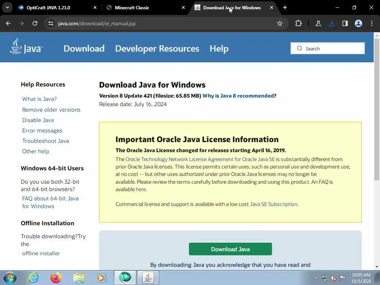Open the 'Java SE Subscription' link
Image resolution: width=380 pixels, height=285 pixels.
273,204
